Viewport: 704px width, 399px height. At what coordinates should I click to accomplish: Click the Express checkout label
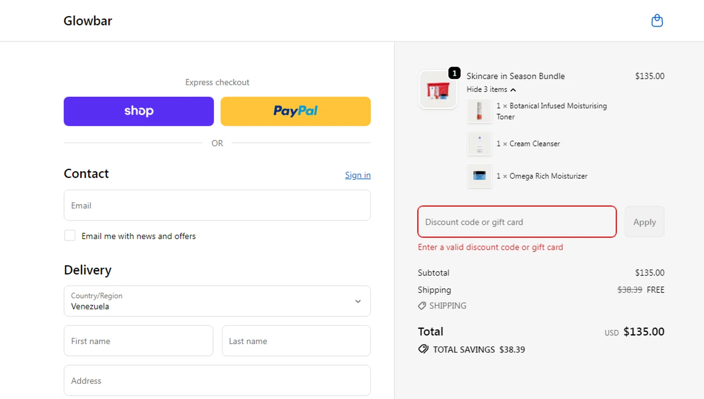[217, 82]
